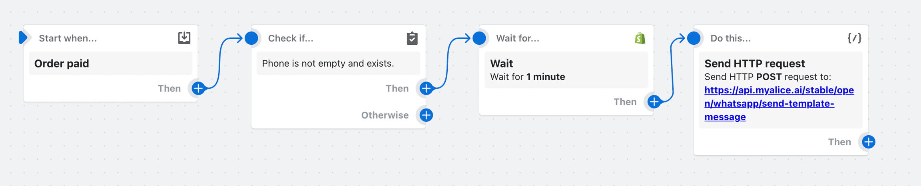Click the Check if plus button beside Then
This screenshot has height=186, width=921.
pyautogui.click(x=426, y=88)
